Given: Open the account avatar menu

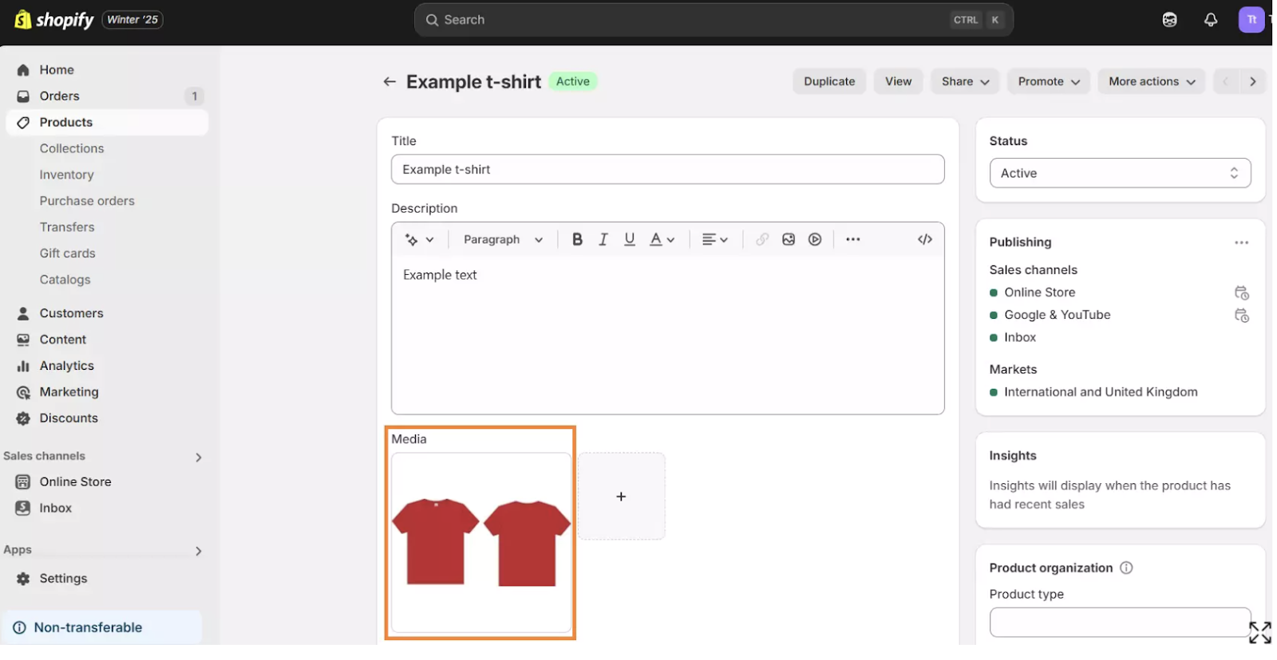Looking at the screenshot, I should click(1251, 20).
